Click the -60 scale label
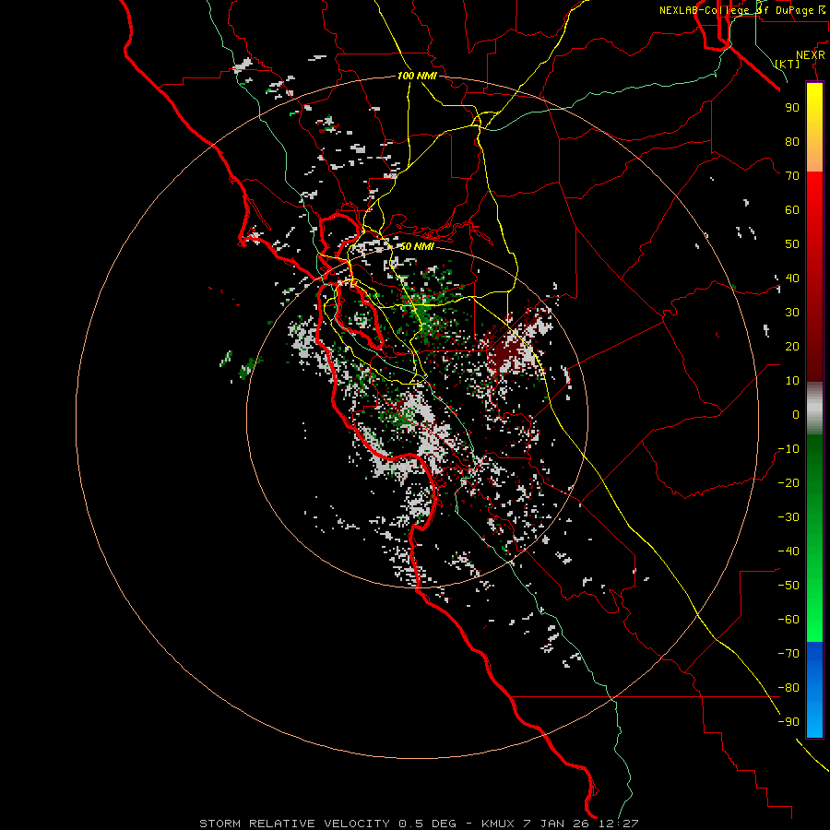Image resolution: width=830 pixels, height=830 pixels. (788, 620)
